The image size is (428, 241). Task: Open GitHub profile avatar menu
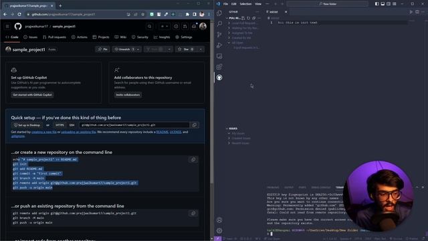click(203, 26)
